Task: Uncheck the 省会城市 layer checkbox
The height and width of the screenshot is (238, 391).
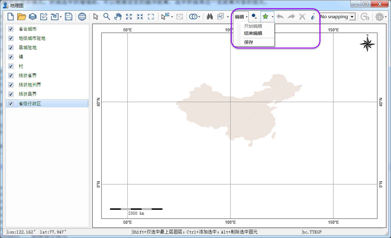Action: (x=11, y=29)
